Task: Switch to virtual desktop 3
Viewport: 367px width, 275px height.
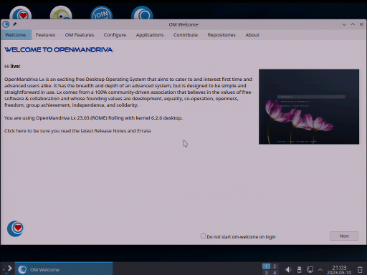Action: pyautogui.click(x=266, y=272)
